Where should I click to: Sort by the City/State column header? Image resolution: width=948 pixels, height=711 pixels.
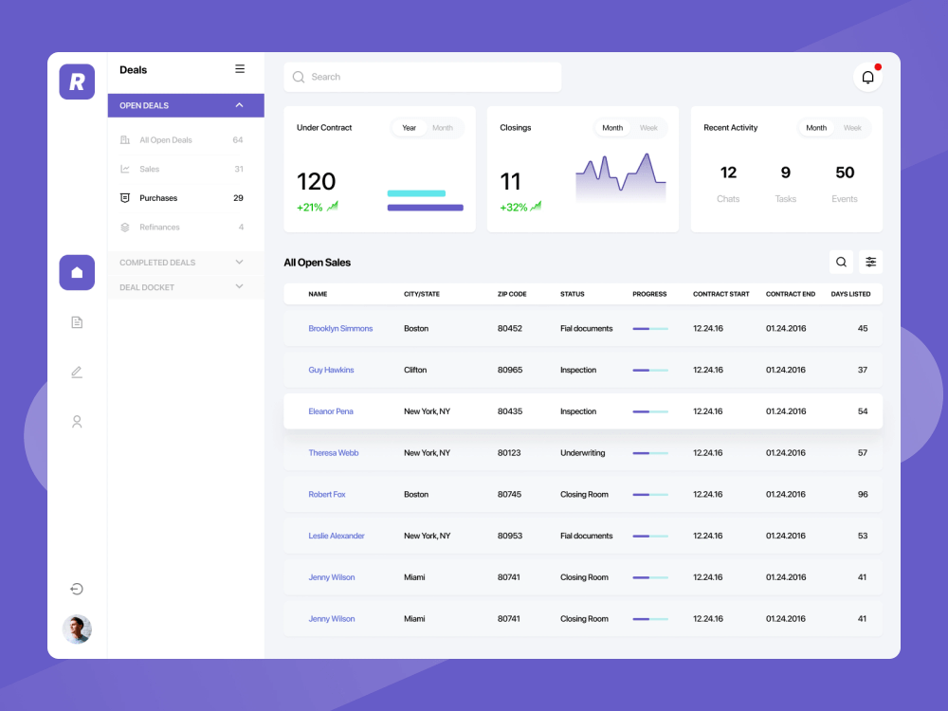point(422,294)
